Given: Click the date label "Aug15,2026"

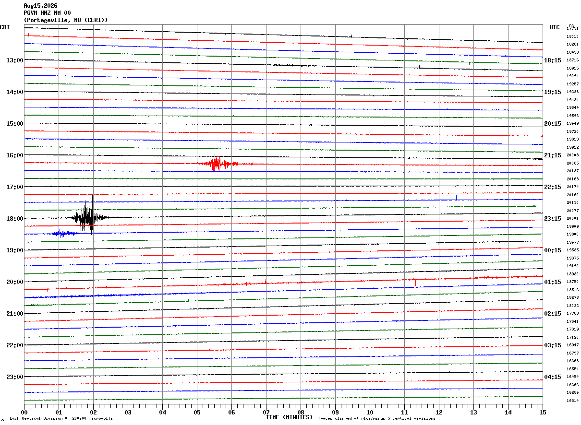Looking at the screenshot, I should click(x=40, y=6).
